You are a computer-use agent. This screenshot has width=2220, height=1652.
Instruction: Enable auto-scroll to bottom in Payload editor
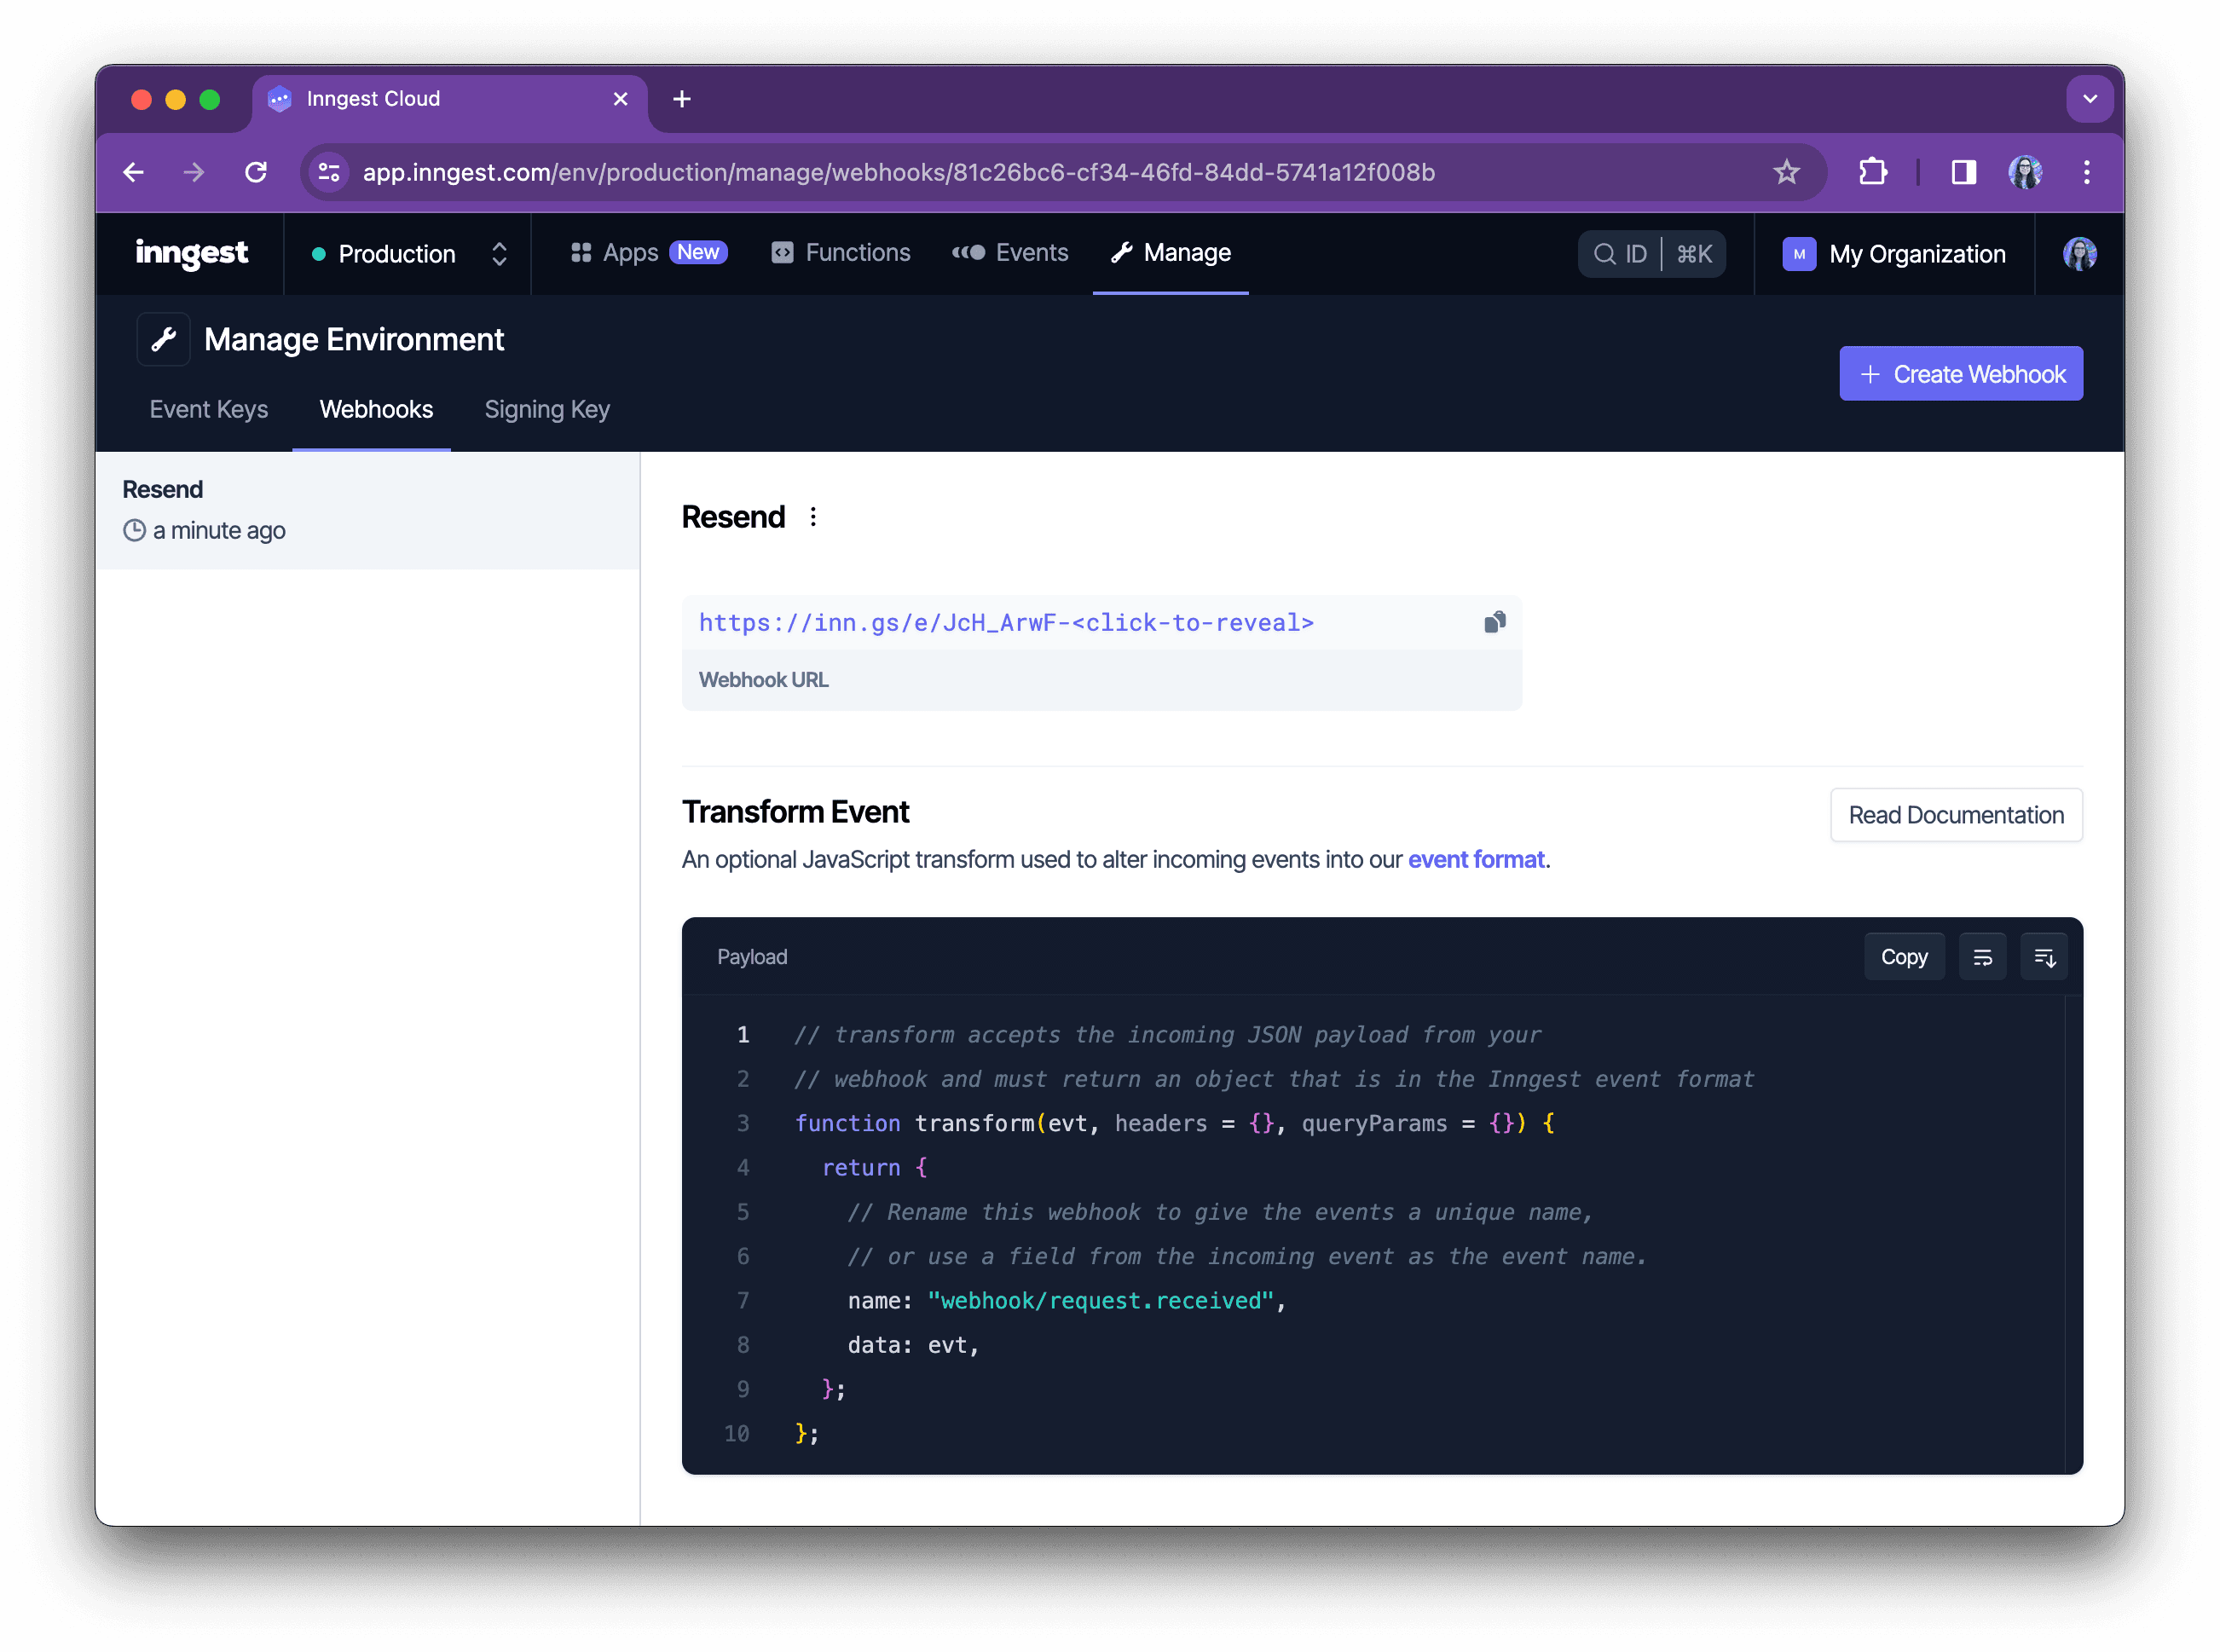[x=2045, y=956]
